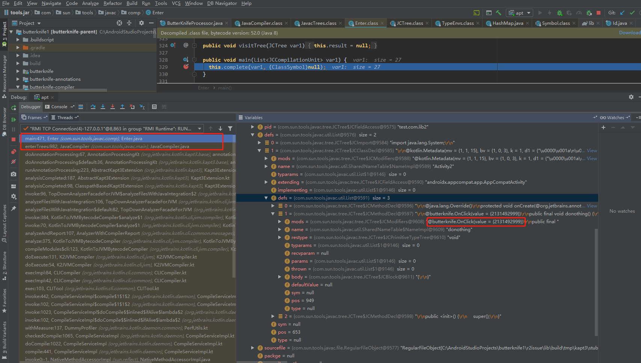Expand the mods JCModifiers@9608 node
The height and width of the screenshot is (363, 641).
tap(280, 222)
